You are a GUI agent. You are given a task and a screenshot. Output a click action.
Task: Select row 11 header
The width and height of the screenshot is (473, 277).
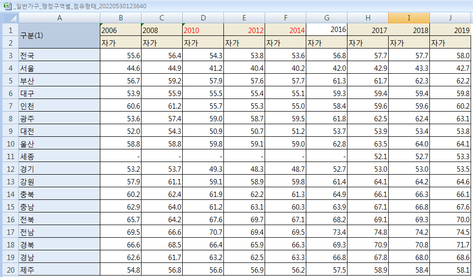pos(10,157)
